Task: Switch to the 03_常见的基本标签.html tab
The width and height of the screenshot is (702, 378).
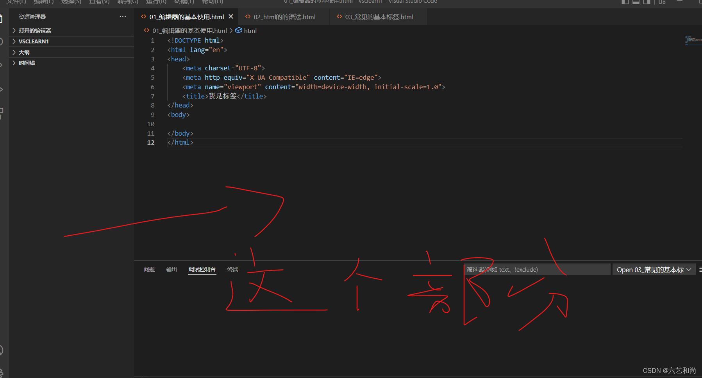Action: click(x=379, y=17)
